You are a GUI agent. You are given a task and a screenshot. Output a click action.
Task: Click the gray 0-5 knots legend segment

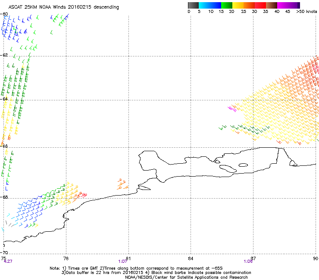(193, 5)
